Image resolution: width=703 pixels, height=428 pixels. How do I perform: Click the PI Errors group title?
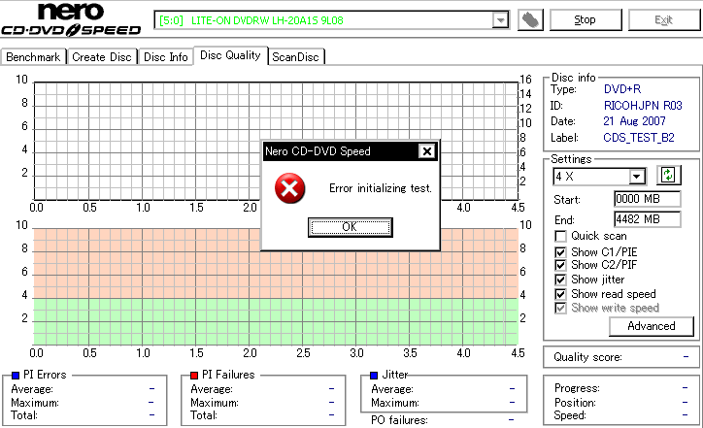coord(45,375)
